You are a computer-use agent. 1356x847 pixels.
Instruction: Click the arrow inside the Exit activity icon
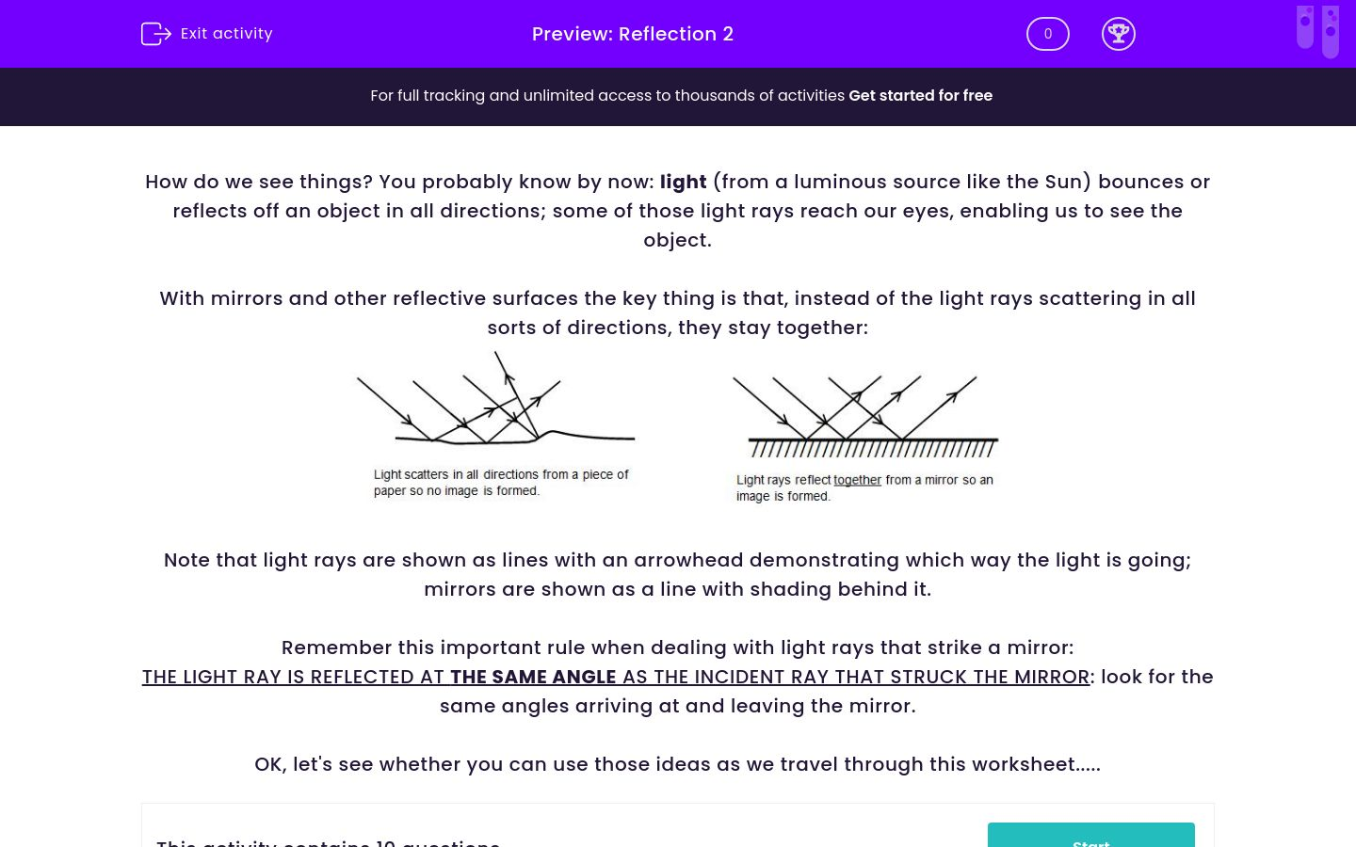pyautogui.click(x=162, y=34)
